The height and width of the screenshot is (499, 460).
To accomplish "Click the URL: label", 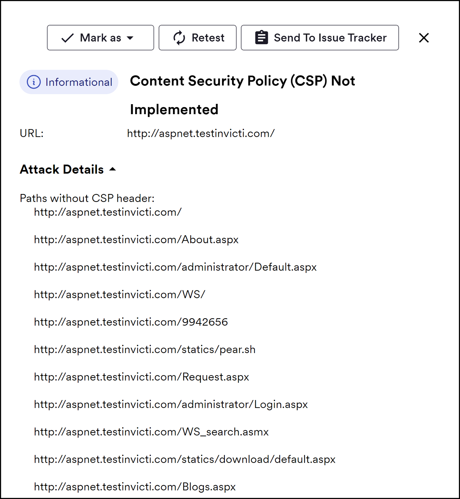I will point(32,133).
